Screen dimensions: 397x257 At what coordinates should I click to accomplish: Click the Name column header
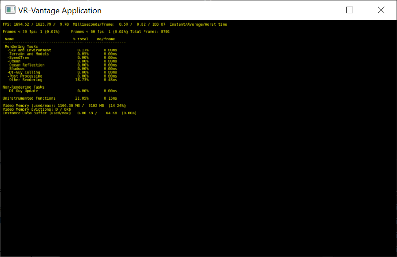pos(9,39)
